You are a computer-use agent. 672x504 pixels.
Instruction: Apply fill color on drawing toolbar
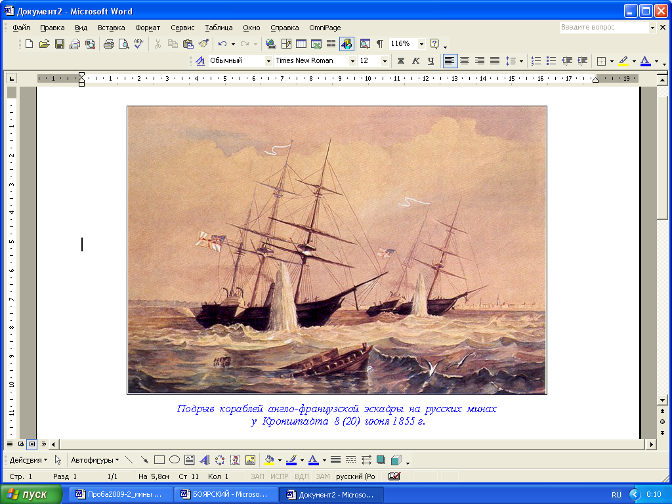[269, 460]
